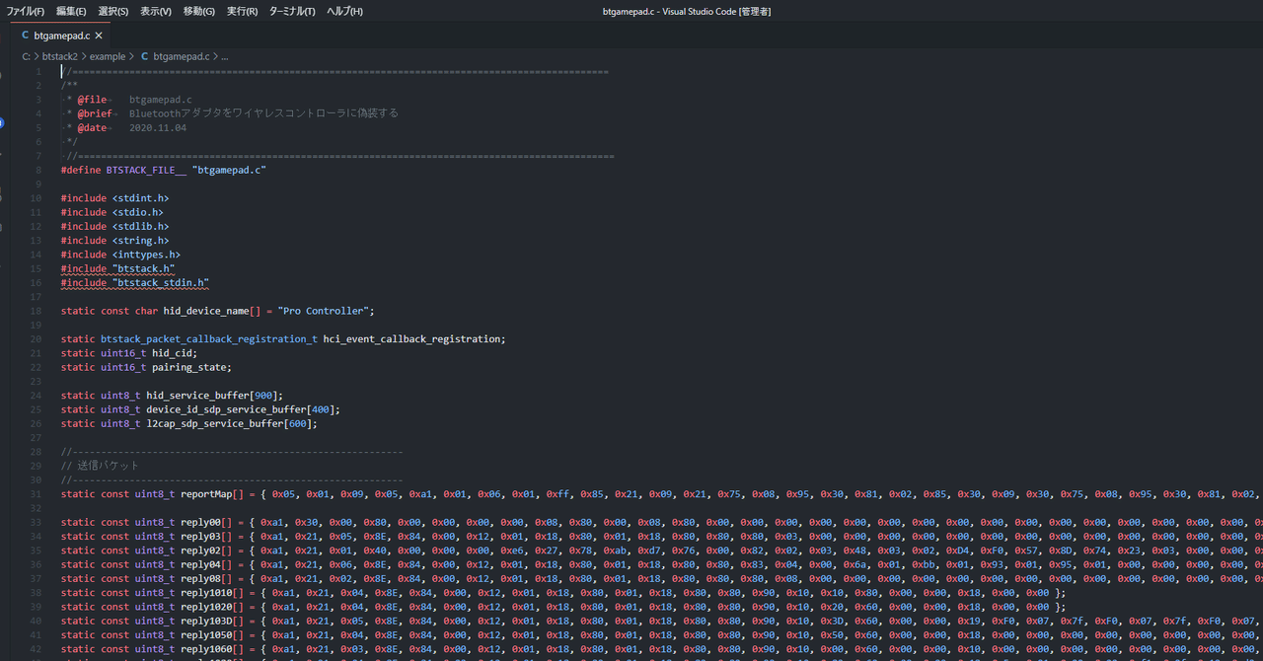Image resolution: width=1263 pixels, height=661 pixels.
Task: Click the reply1020[] array name
Action: click(214, 607)
